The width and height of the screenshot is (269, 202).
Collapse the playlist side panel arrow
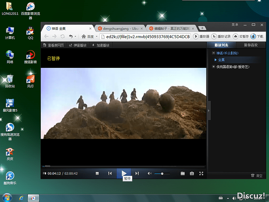point(209,111)
